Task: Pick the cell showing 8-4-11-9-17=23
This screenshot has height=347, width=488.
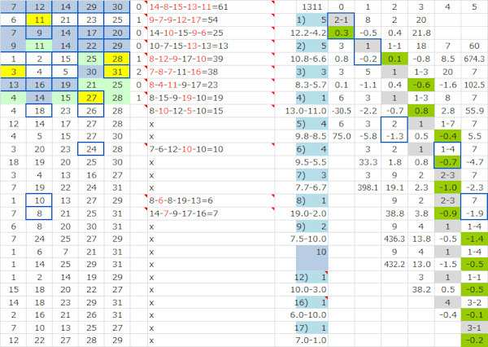Action: tap(211, 85)
